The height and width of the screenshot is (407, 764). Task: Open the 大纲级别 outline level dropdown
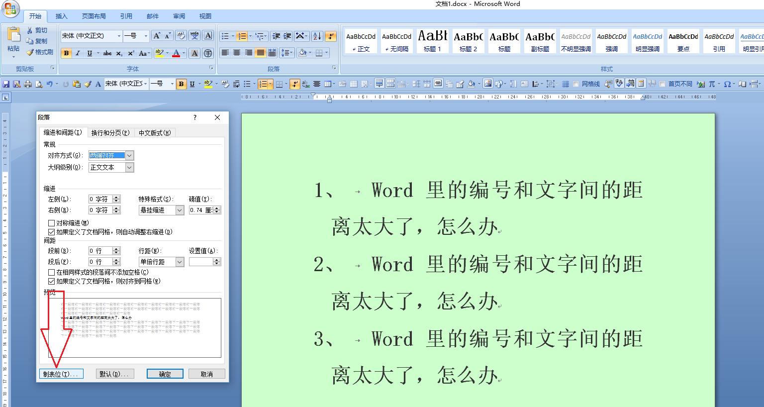[x=129, y=168]
